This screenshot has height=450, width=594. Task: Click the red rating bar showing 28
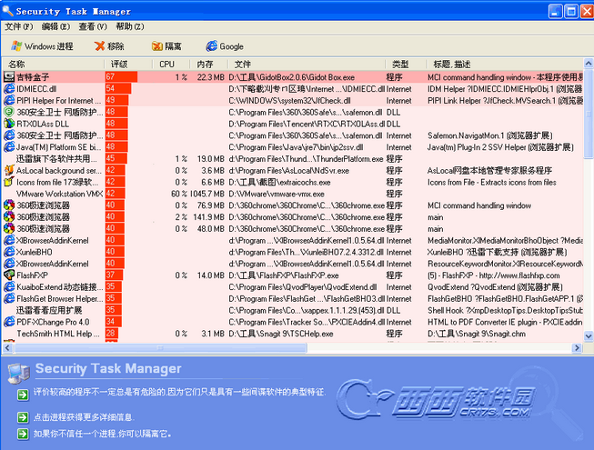112,334
